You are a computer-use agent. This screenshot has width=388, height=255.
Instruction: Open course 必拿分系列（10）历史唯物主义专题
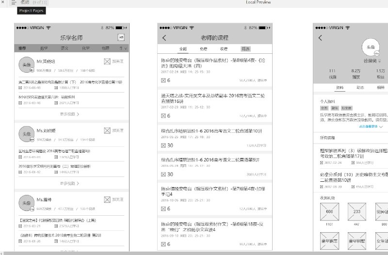point(354,177)
